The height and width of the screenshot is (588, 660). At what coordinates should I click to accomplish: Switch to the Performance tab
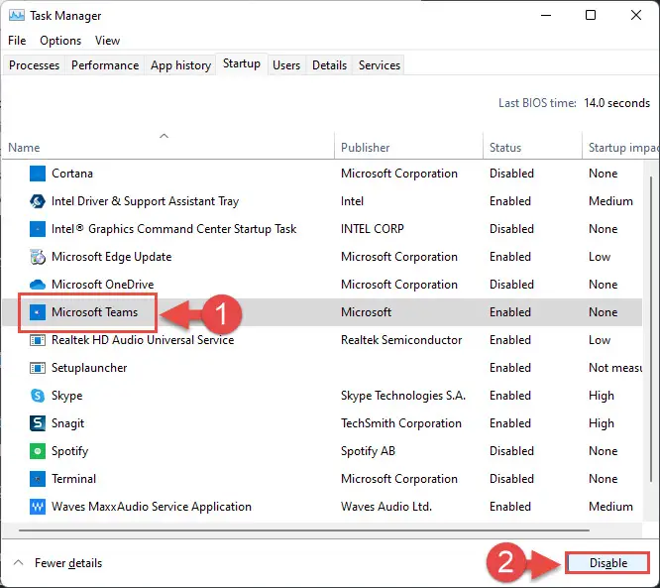(105, 65)
